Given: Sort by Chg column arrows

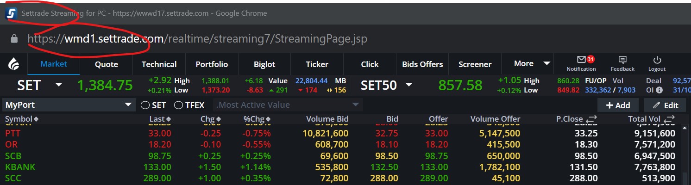Looking at the screenshot, I should (x=219, y=119).
